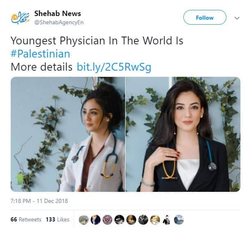The image size is (247, 228).
Task: Open the golden candle-lit liker avatar
Action: 131,220
